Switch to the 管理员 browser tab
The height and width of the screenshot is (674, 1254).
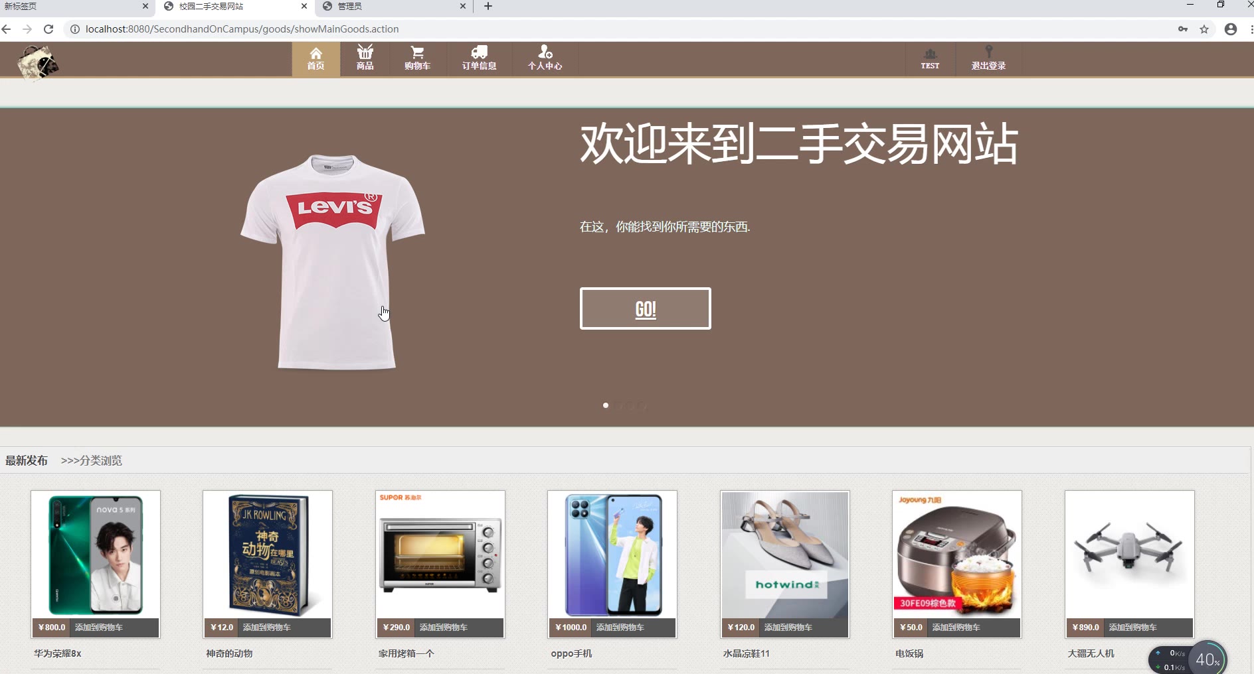pos(393,7)
